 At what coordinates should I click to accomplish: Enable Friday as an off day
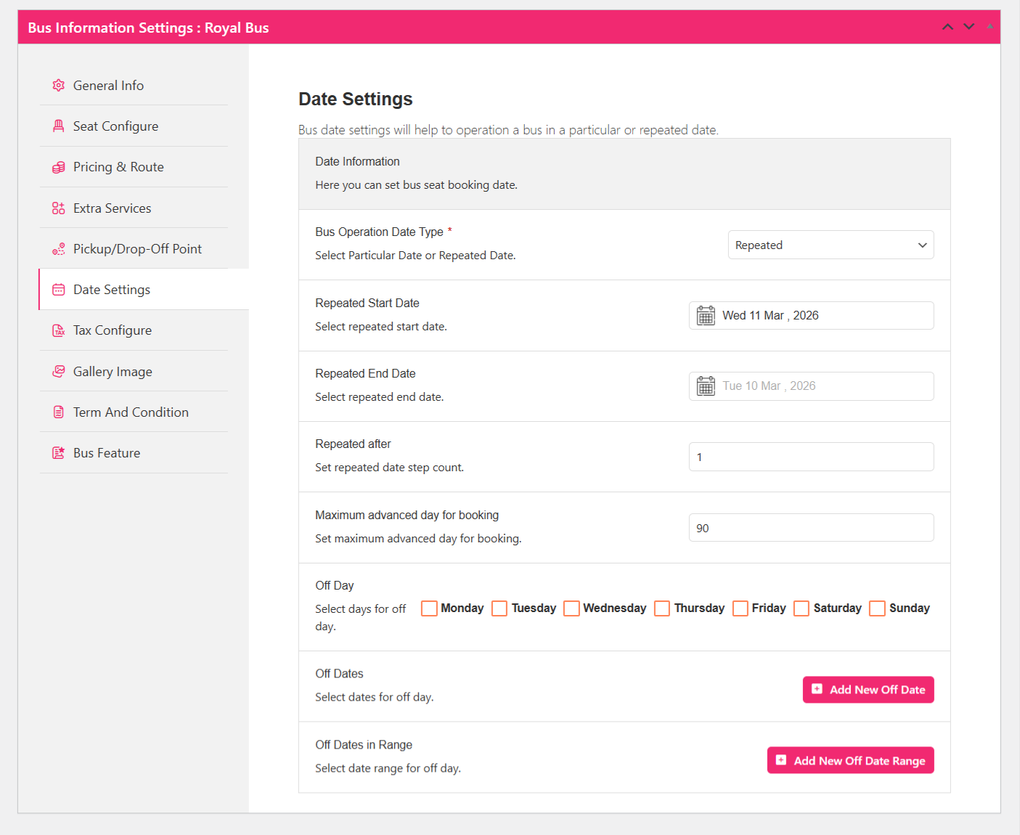pos(740,608)
